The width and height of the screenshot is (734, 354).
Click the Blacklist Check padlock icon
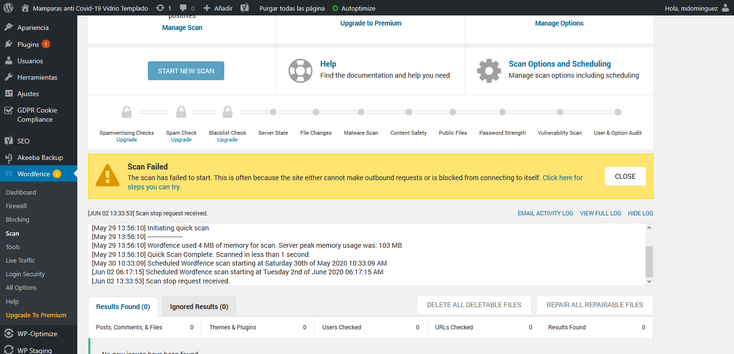click(x=228, y=112)
